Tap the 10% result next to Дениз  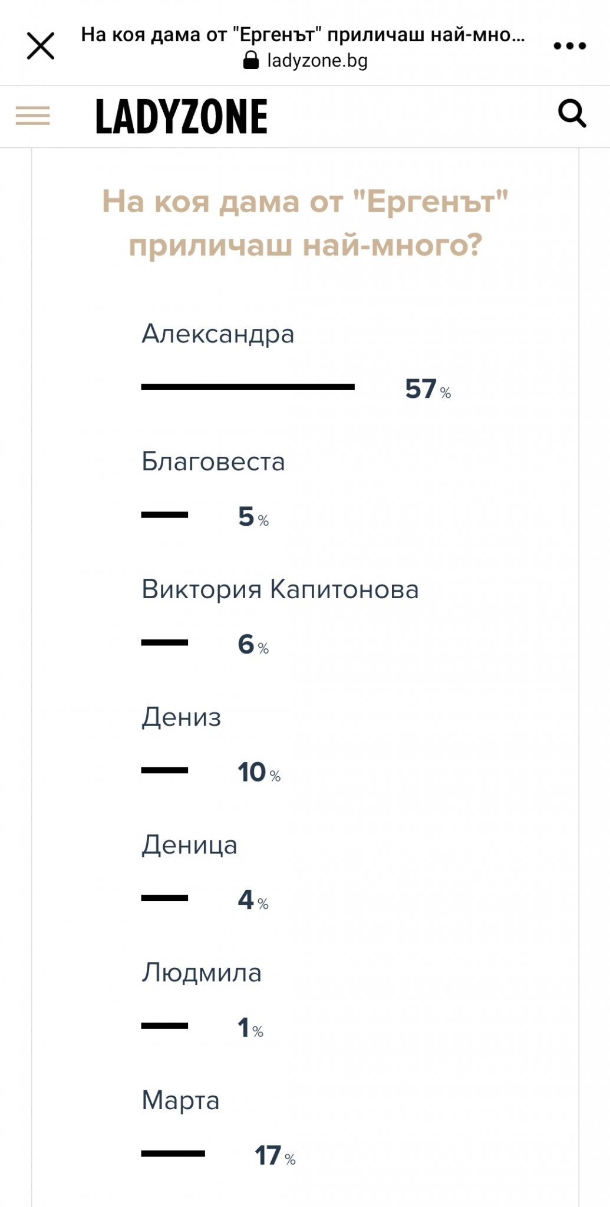[x=259, y=772]
